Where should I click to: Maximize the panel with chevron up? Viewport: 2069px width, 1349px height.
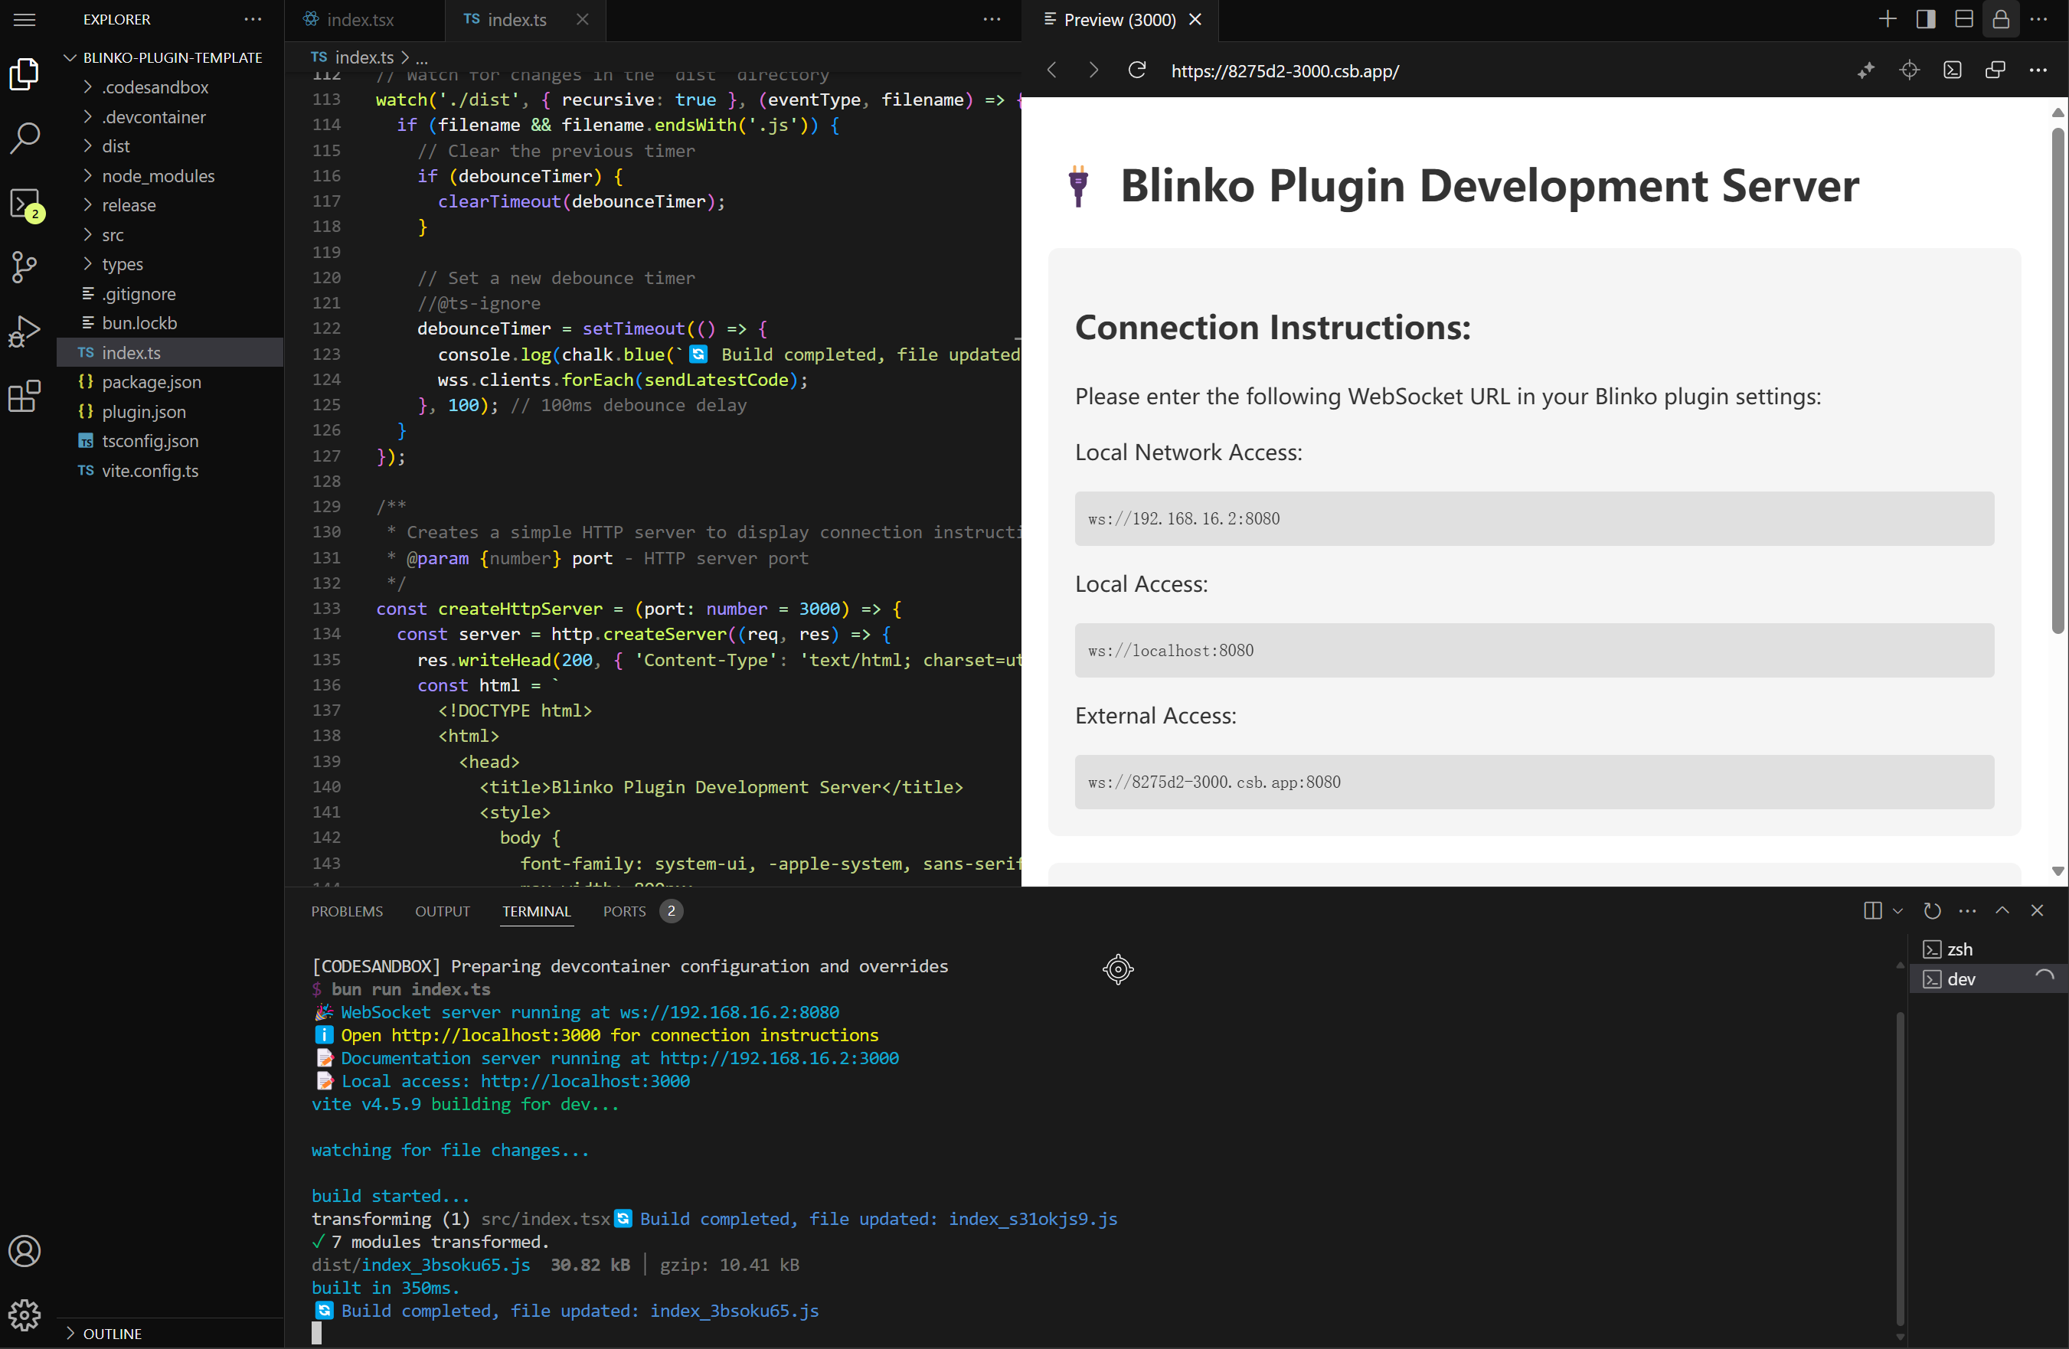tap(2002, 910)
